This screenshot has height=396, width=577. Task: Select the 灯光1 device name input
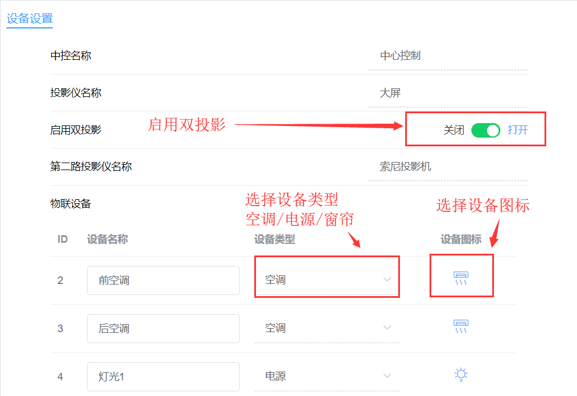(x=163, y=377)
